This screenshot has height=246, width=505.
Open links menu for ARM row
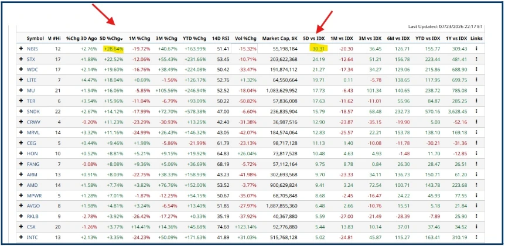pos(476,175)
